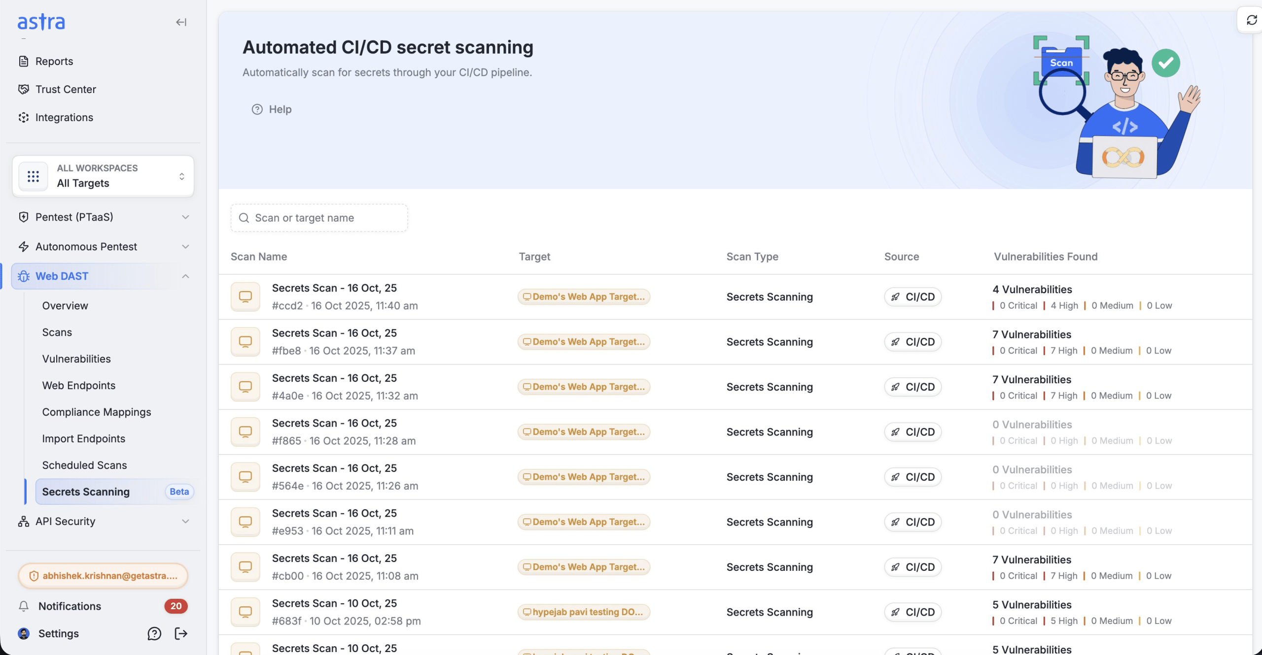The width and height of the screenshot is (1262, 655).
Task: Open Integrations in the sidebar
Action: coord(64,118)
